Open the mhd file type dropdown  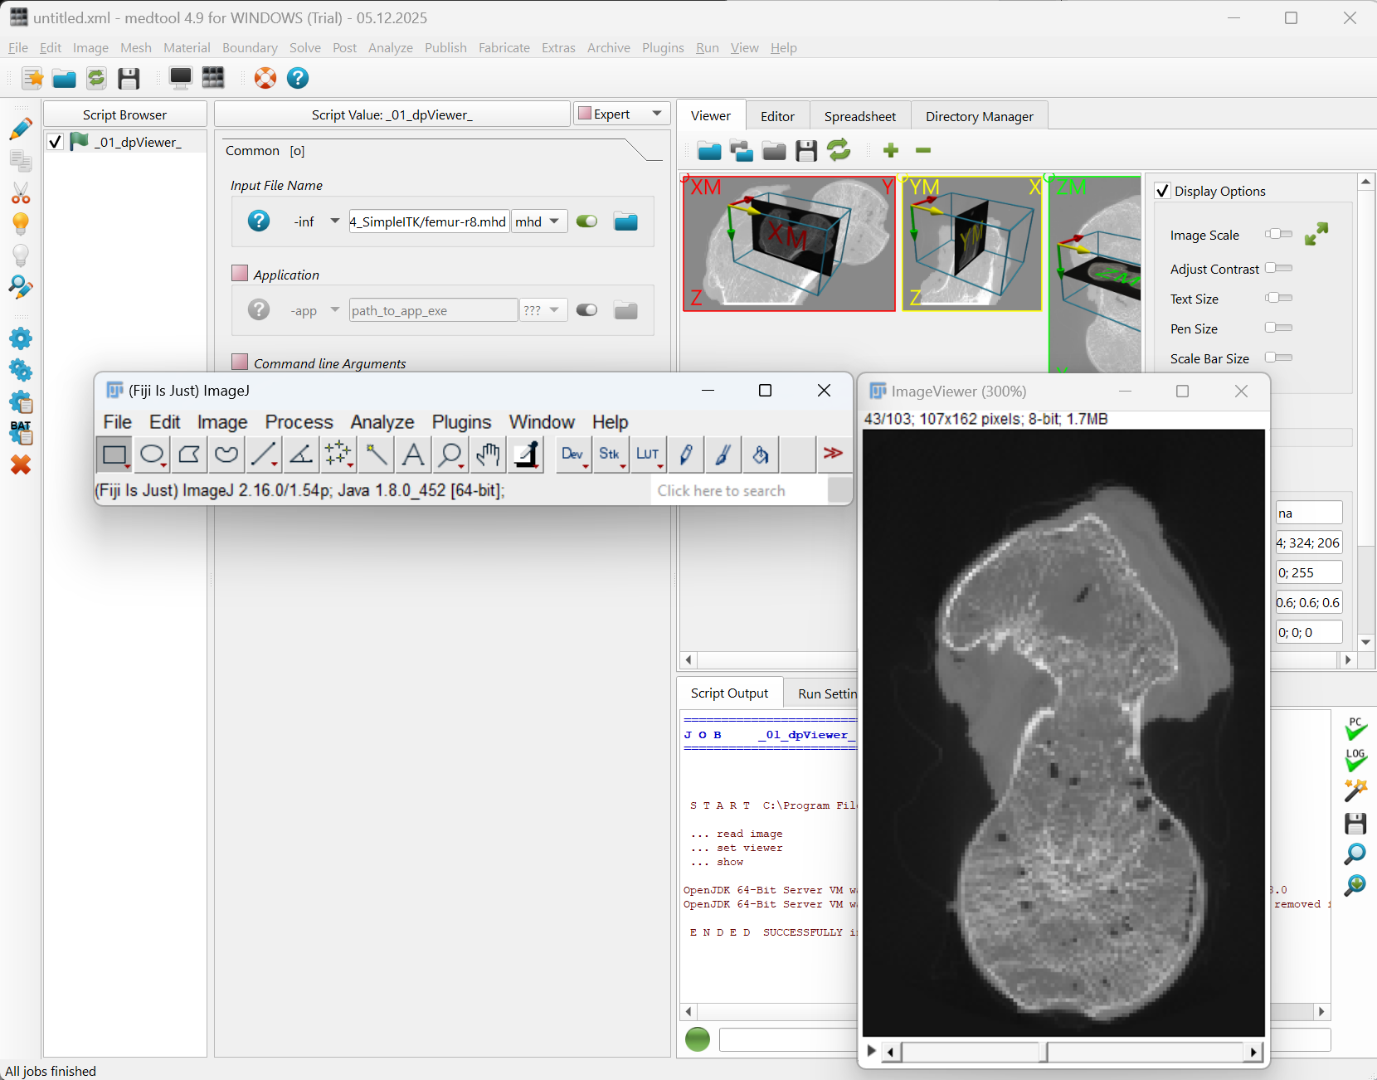[x=539, y=221]
